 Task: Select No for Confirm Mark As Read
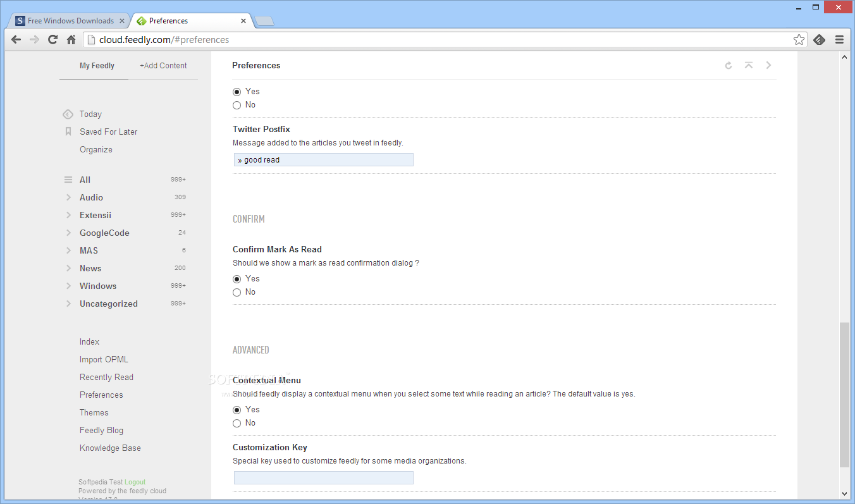[237, 292]
